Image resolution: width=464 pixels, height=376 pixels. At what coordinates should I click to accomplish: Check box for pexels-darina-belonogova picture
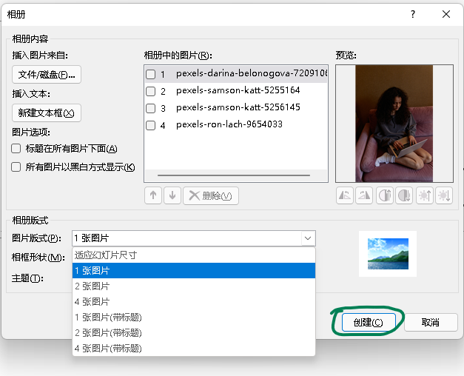point(151,74)
